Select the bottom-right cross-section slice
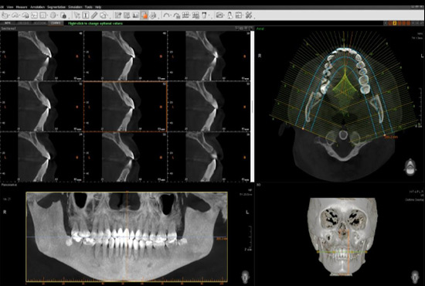This screenshot has height=286, width=425. pos(209,157)
